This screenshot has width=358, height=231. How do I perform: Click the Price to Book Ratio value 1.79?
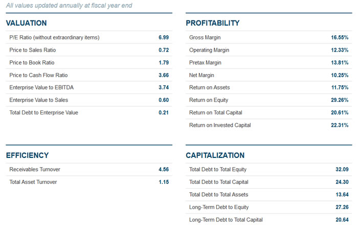(164, 62)
